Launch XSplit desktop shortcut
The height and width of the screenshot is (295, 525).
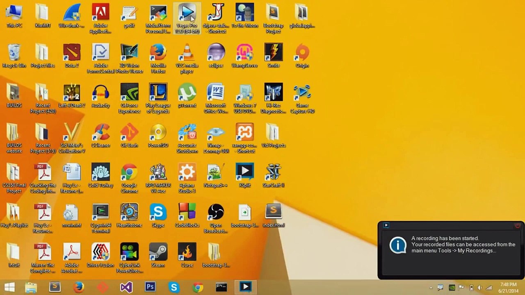(245, 175)
